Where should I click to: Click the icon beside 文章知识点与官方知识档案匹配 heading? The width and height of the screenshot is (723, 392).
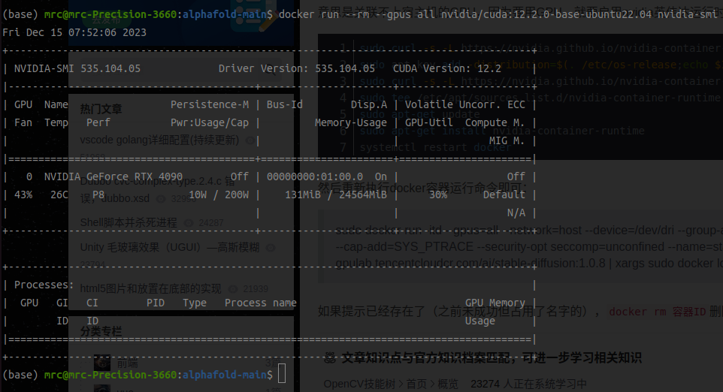click(330, 358)
